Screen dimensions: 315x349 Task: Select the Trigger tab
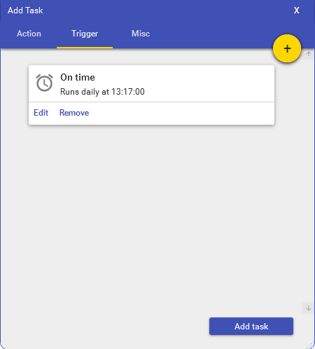click(x=85, y=34)
